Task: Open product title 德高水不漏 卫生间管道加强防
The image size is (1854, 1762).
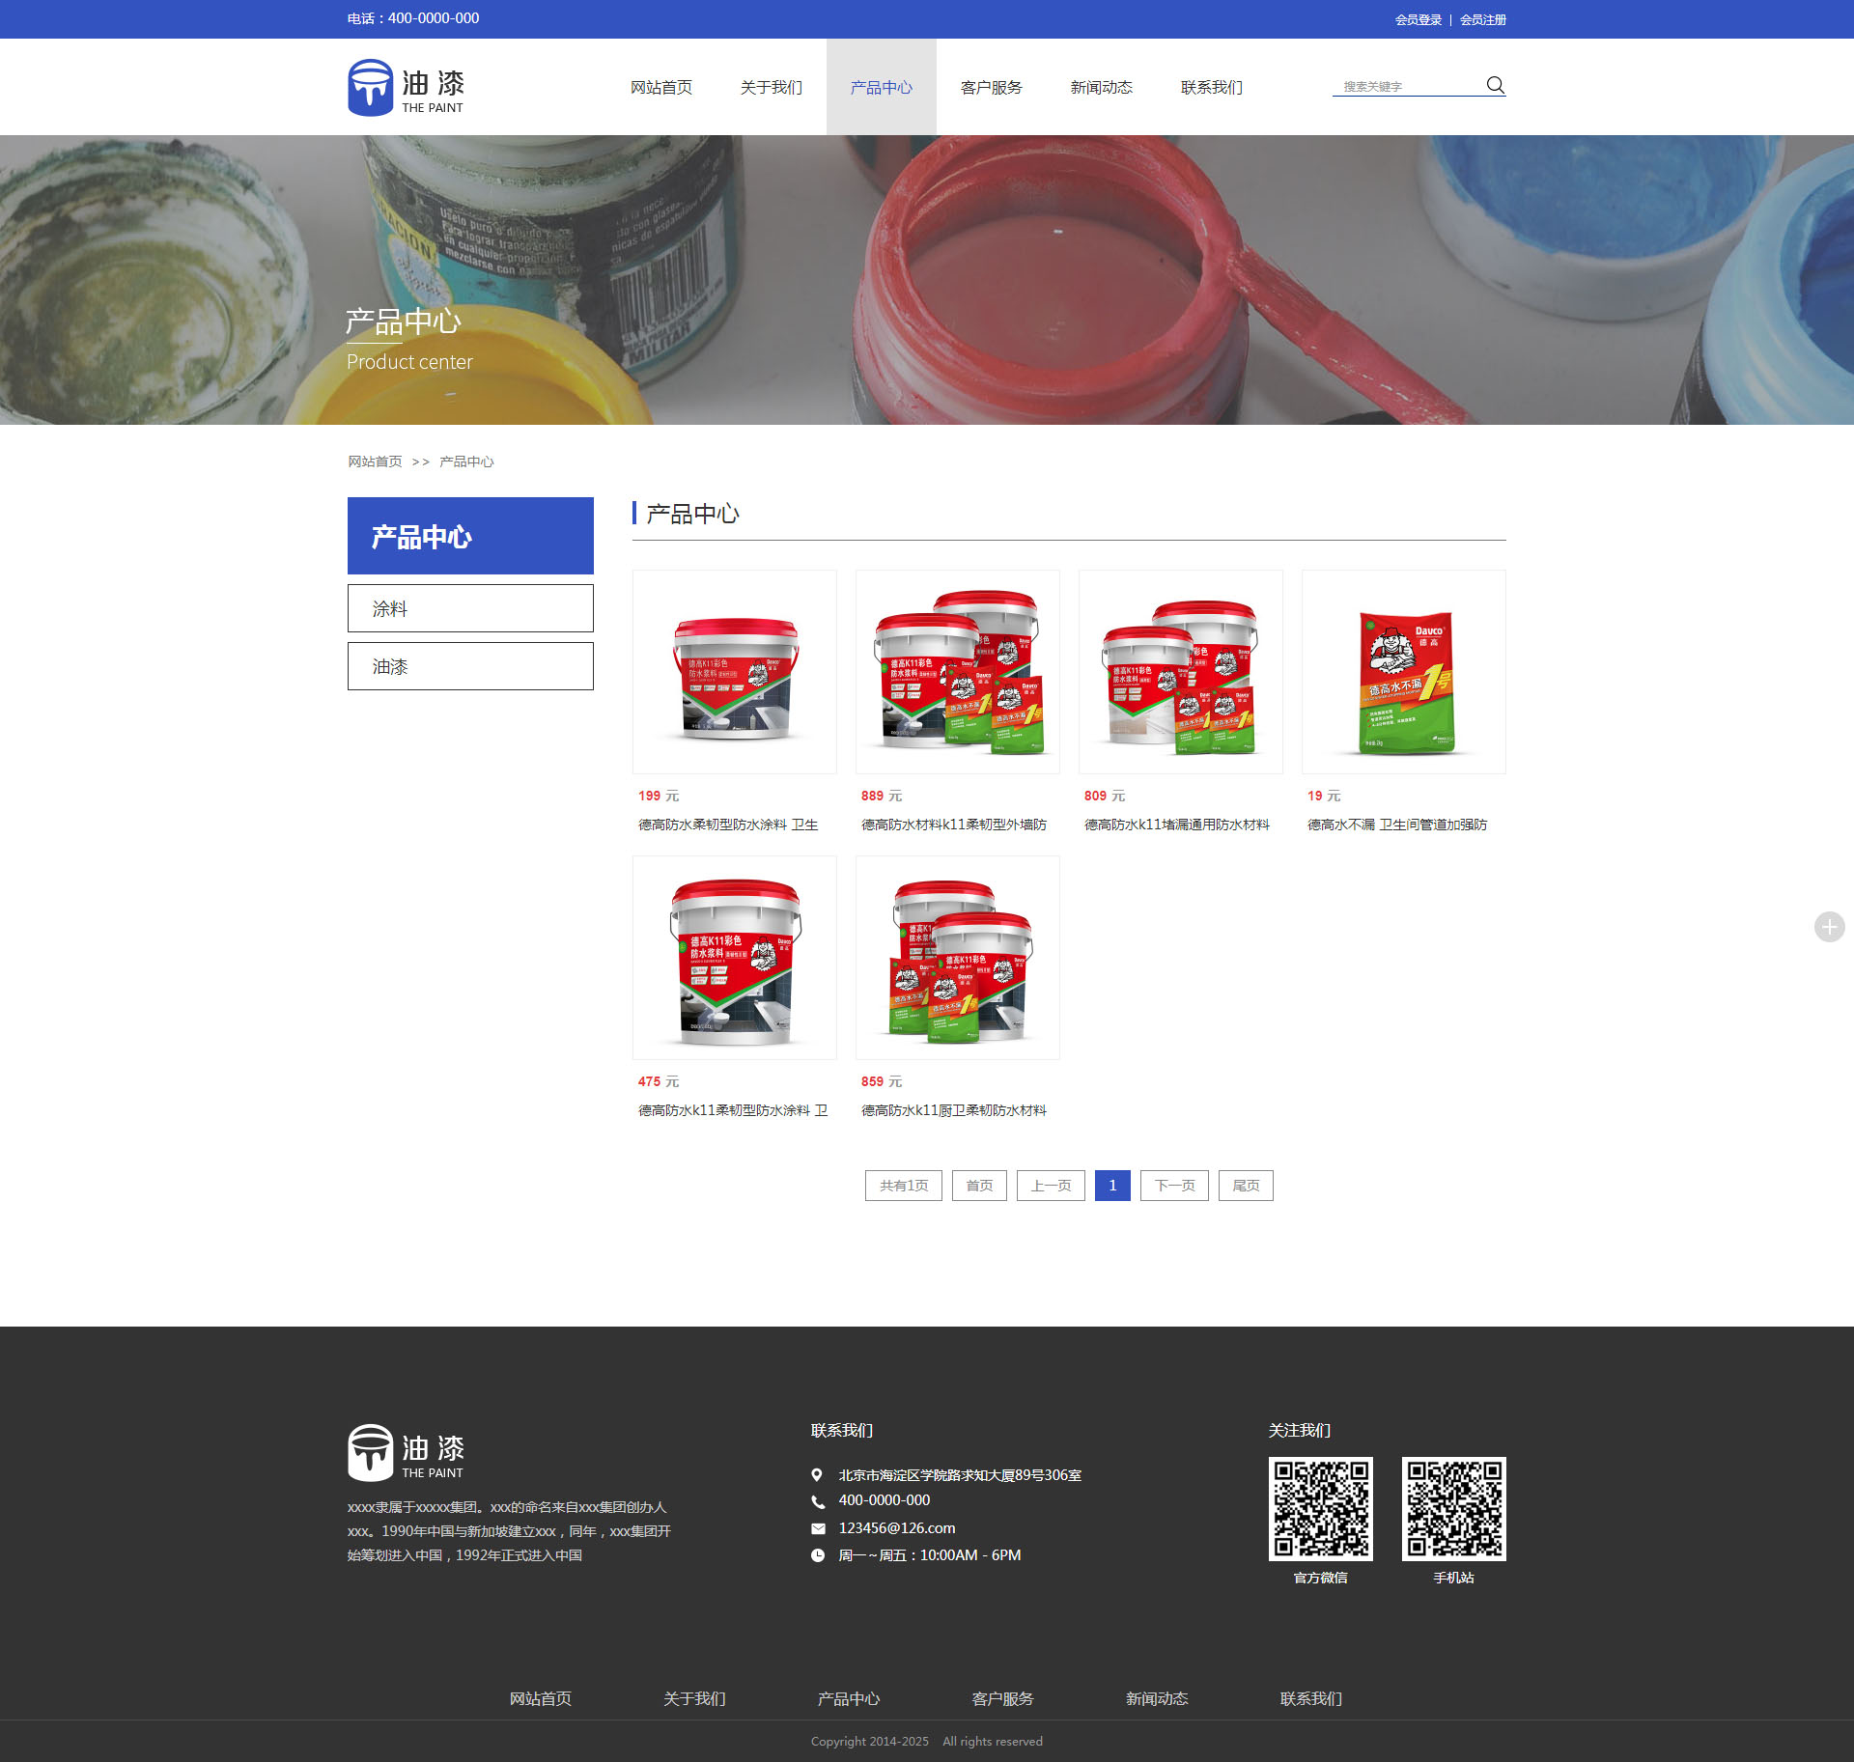Action: pyautogui.click(x=1397, y=825)
